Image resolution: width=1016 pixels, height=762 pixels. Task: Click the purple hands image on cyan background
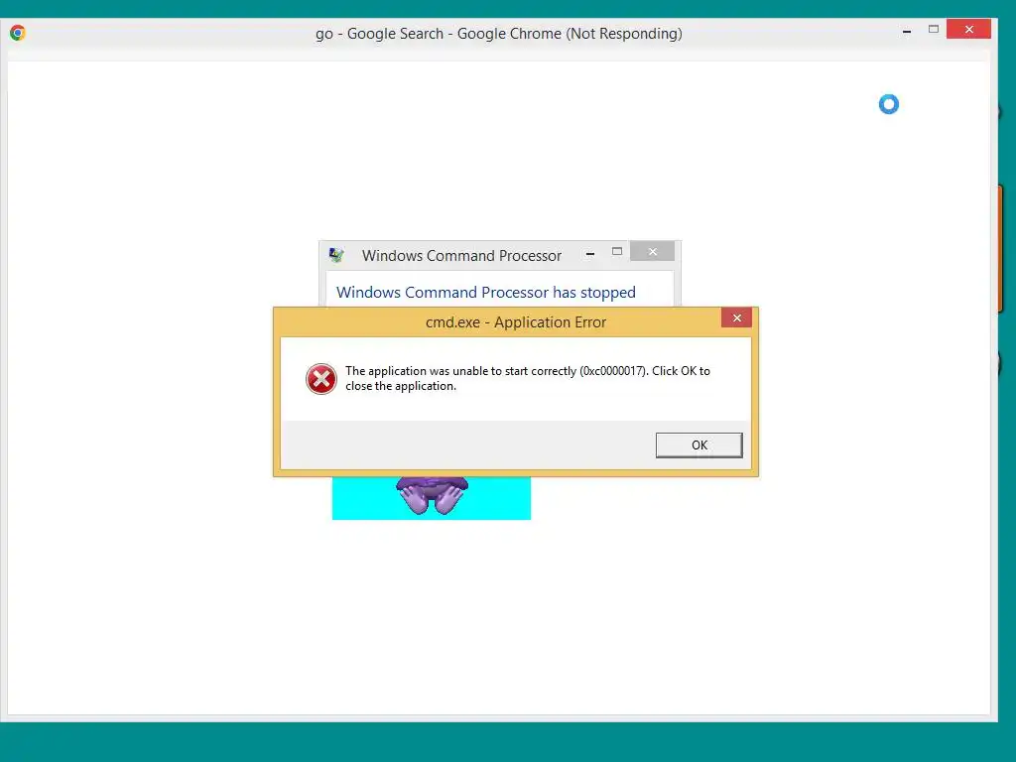(432, 498)
